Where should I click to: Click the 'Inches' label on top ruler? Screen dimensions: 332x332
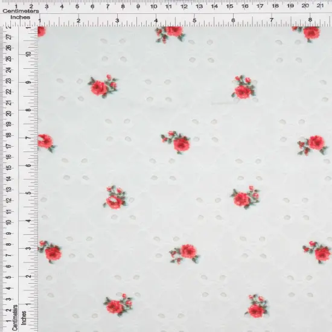pyautogui.click(x=21, y=18)
